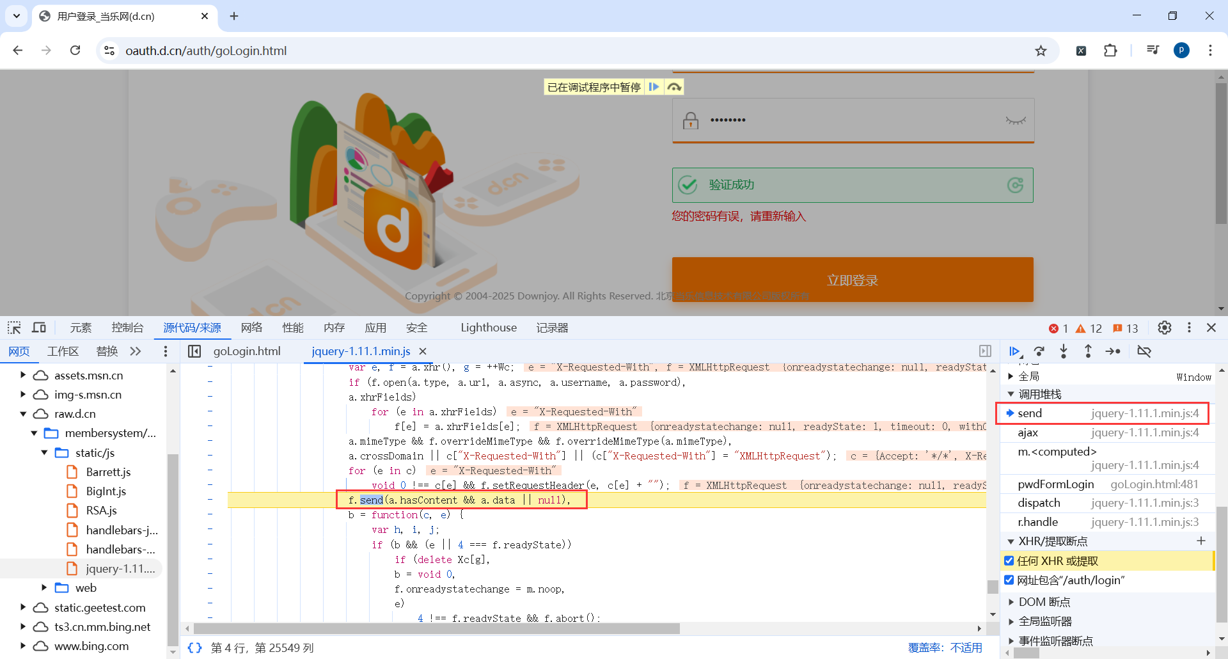Step out of the current function
The width and height of the screenshot is (1228, 659).
tap(1088, 351)
